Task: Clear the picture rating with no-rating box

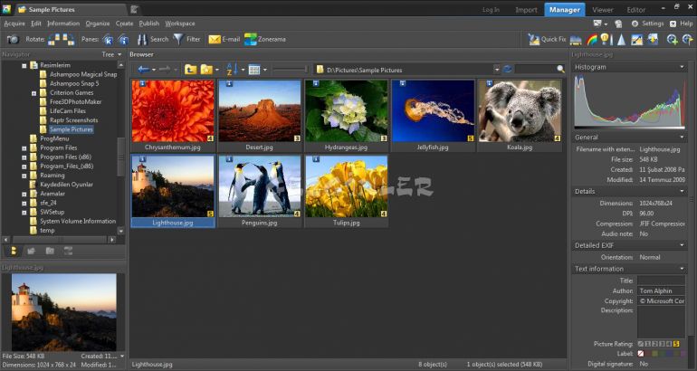Action: click(641, 344)
